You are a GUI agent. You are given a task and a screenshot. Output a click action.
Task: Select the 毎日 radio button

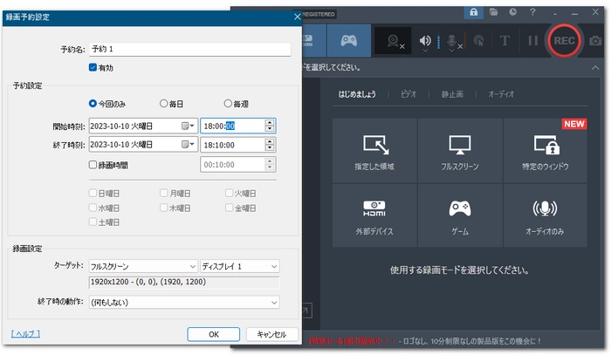162,103
